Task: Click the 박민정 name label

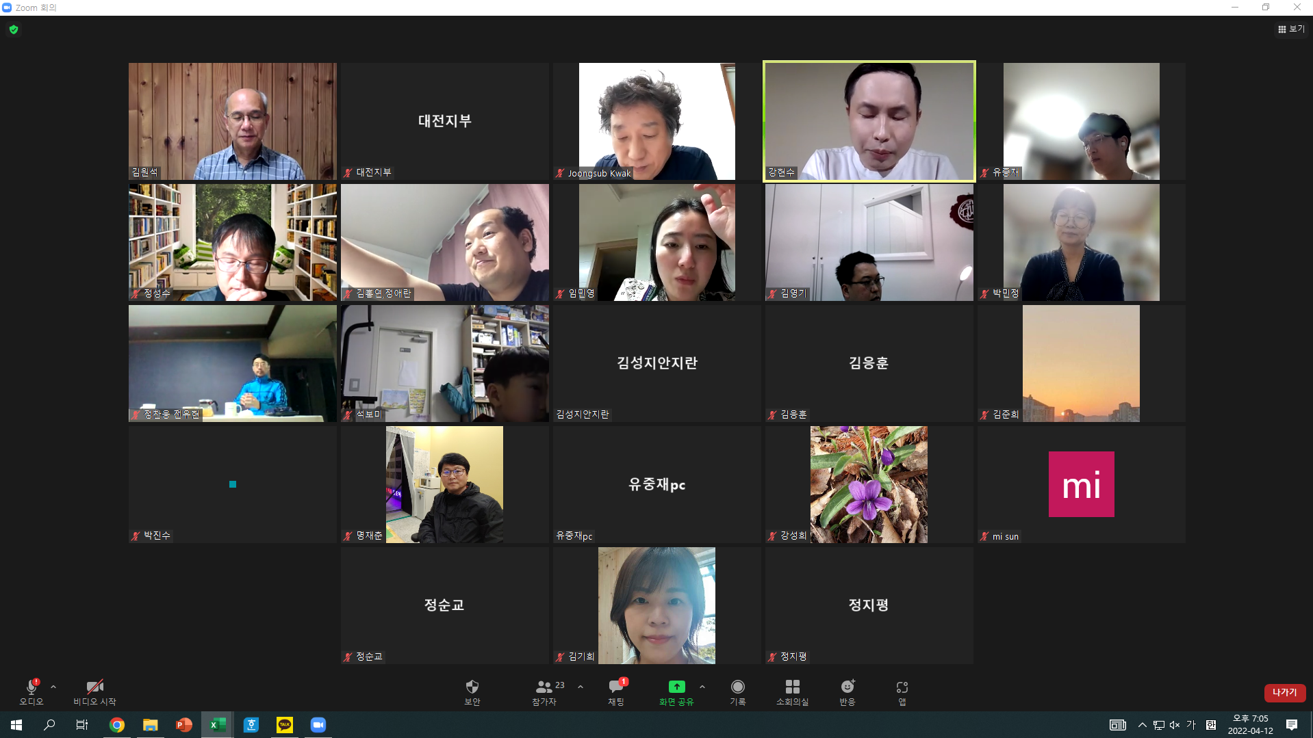Action: click(x=1006, y=293)
